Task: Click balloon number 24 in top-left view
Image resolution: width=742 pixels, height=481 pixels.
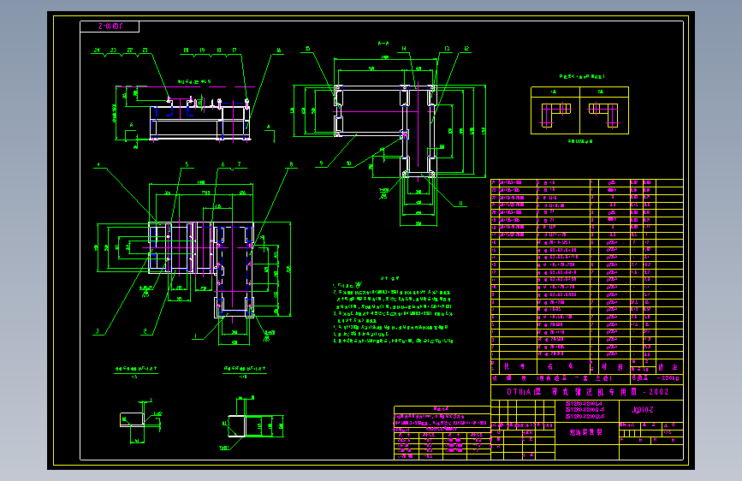Action: click(x=97, y=50)
